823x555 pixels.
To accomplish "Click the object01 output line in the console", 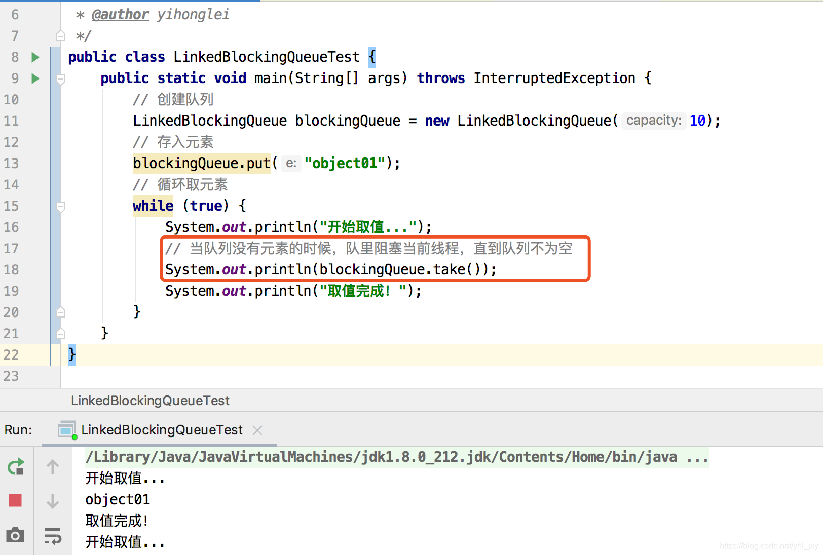I will pyautogui.click(x=118, y=499).
